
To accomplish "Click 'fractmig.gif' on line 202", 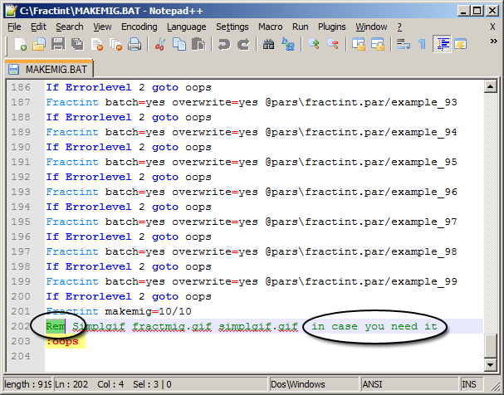I will (x=172, y=327).
